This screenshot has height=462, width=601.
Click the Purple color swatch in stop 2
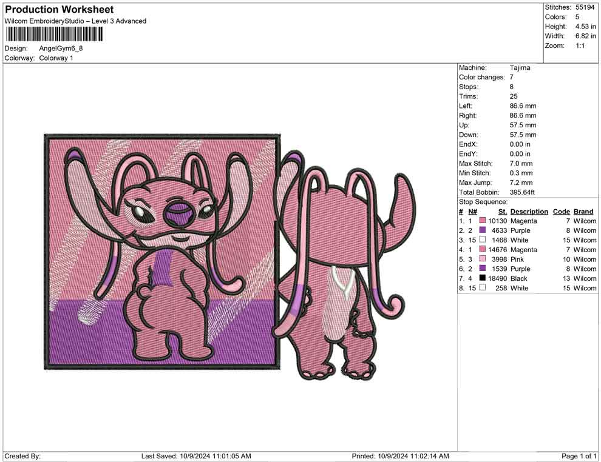(x=483, y=230)
